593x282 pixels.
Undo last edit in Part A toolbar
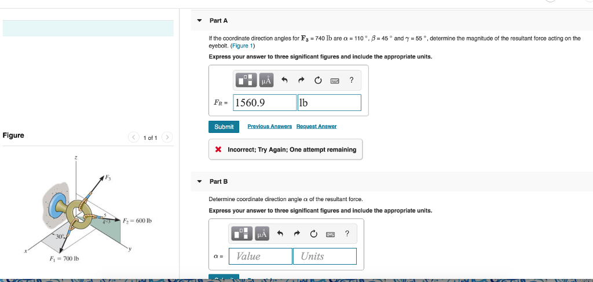tap(285, 80)
